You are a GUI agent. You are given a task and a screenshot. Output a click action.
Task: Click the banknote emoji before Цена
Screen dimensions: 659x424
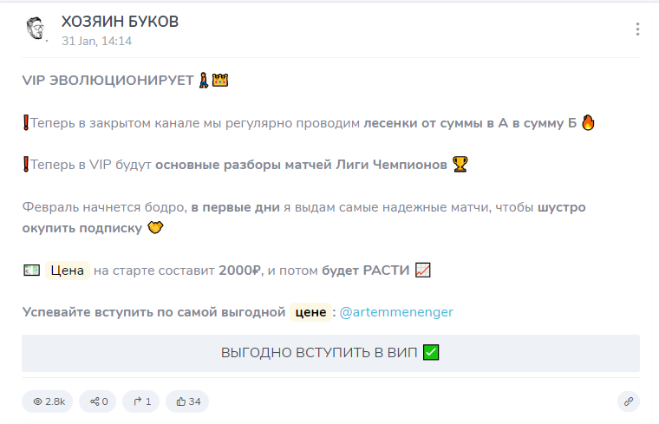pyautogui.click(x=31, y=271)
